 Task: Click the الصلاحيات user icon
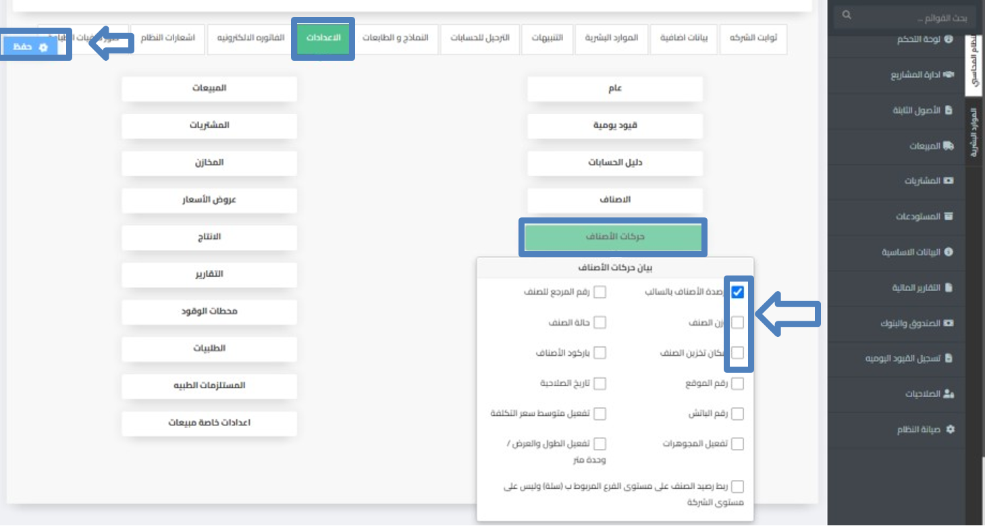(x=949, y=394)
